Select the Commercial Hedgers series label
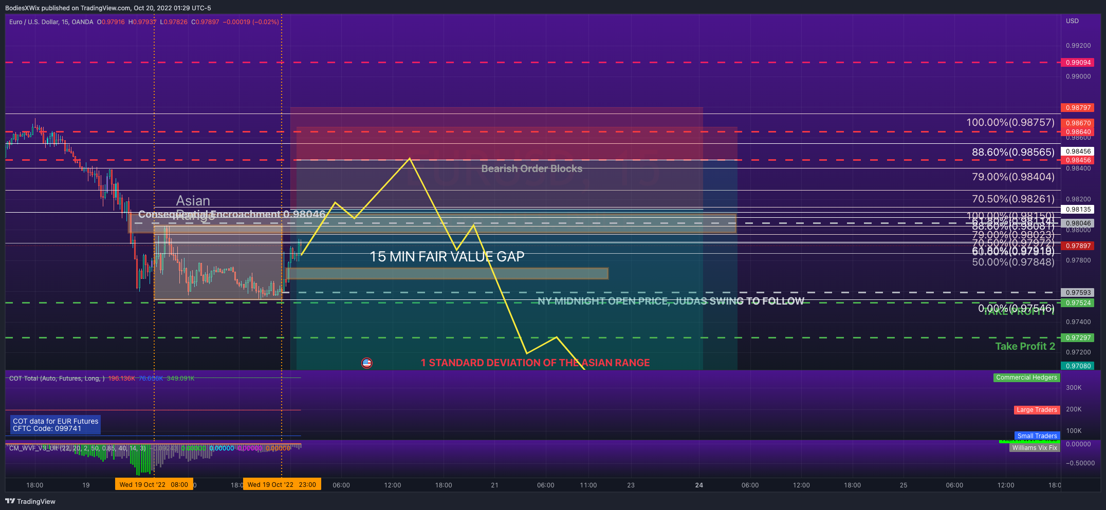This screenshot has width=1106, height=510. 1026,377
